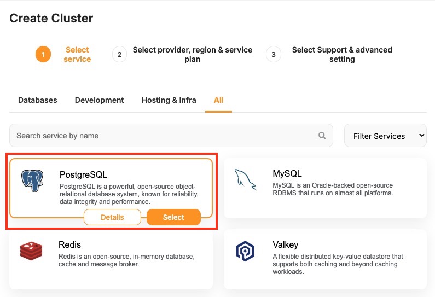Click the PostgreSQL elephant logo icon

(x=32, y=180)
